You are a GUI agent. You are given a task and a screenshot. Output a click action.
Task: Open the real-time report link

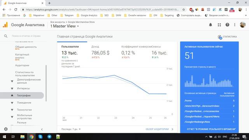211,129
